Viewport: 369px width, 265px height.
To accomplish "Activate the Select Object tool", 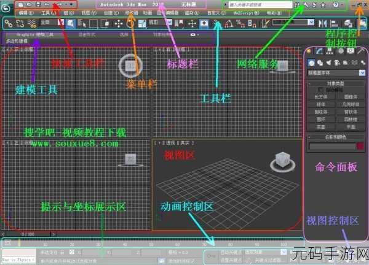I will pos(70,23).
